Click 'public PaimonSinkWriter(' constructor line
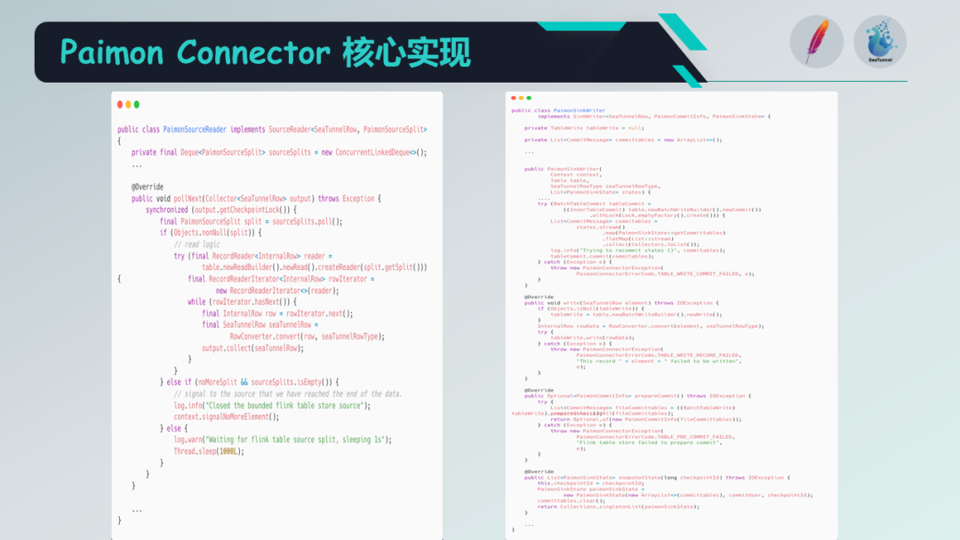 coord(564,169)
